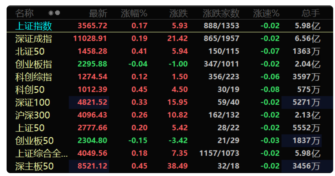
Task: Click the gear icon beside 名称 header
Action: [51, 13]
